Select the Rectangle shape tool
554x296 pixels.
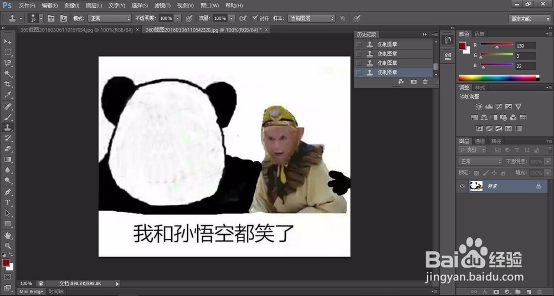8,224
